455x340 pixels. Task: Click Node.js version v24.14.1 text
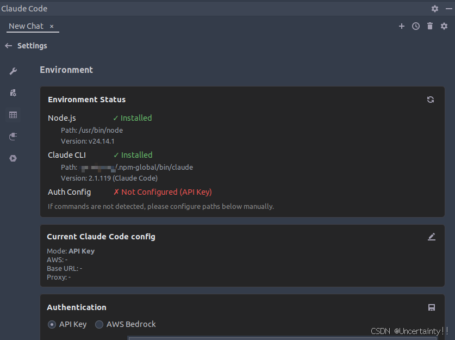(x=88, y=141)
